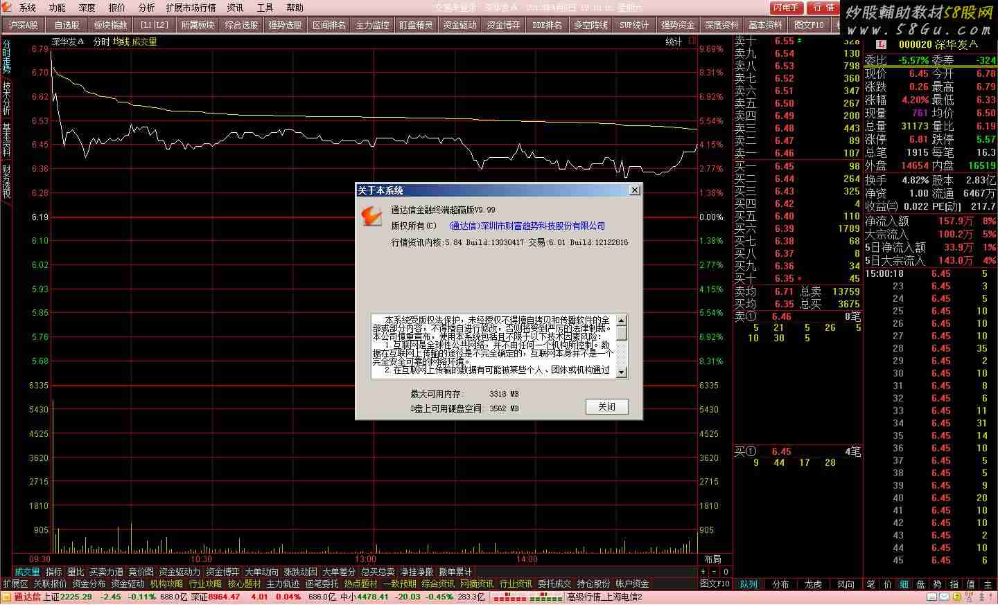Image resolution: width=998 pixels, height=605 pixels.
Task: Switch to 财务透视 vertical side tab
Action: click(6, 181)
